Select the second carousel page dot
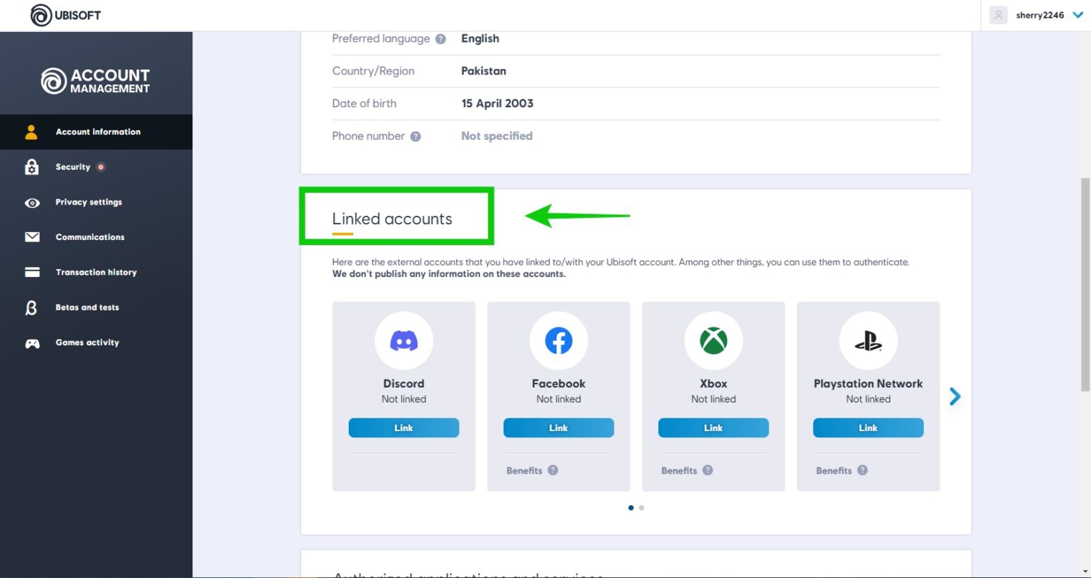The image size is (1091, 578). click(x=641, y=507)
